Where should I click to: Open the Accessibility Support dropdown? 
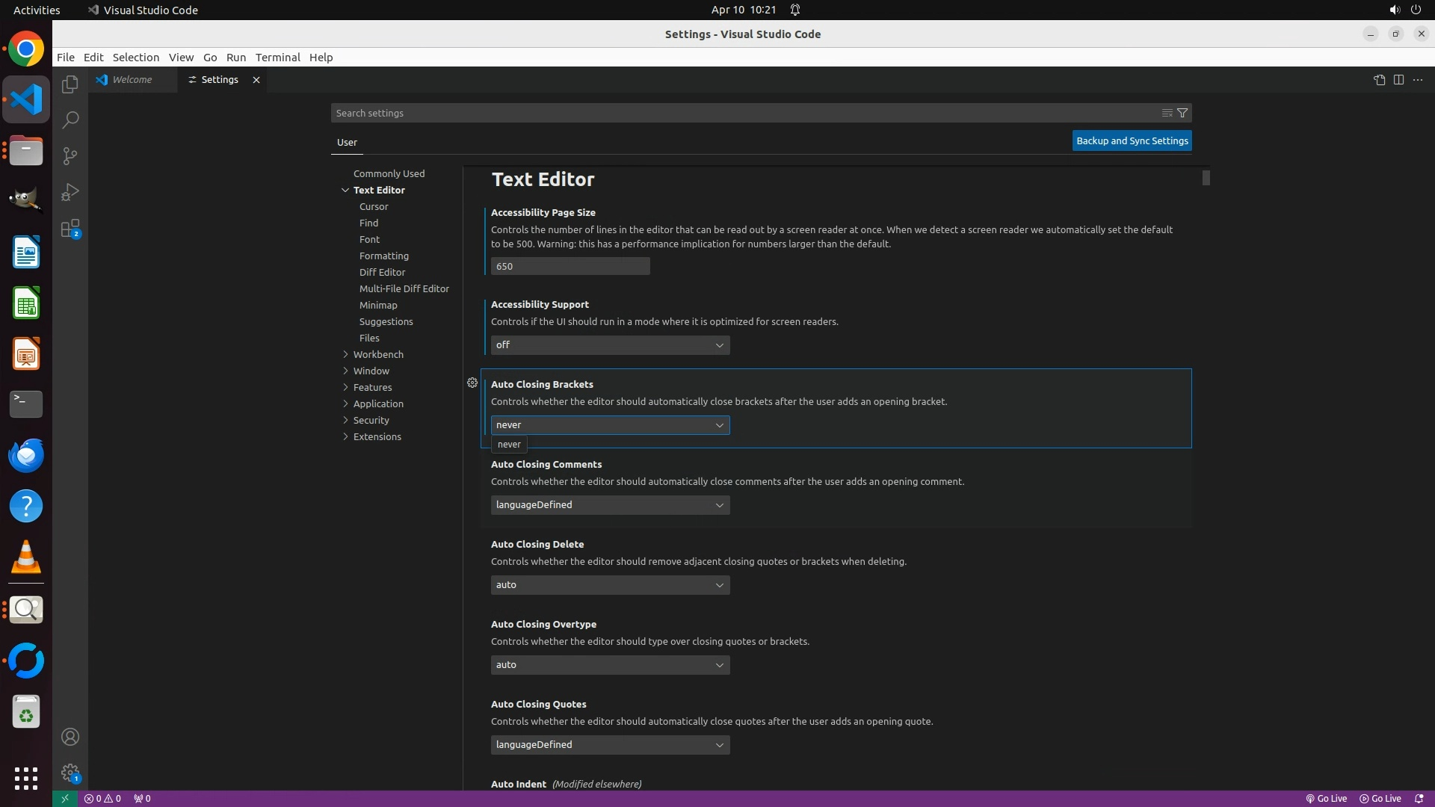point(610,345)
